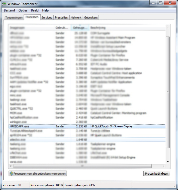Screen dimensions: 178x190
Task: Open the Help menu
Action: click(x=45, y=10)
